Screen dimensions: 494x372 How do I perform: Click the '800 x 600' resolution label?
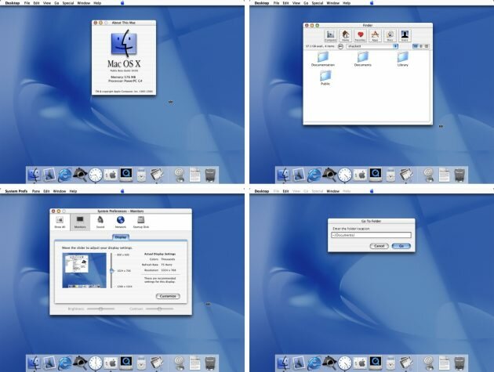click(123, 255)
